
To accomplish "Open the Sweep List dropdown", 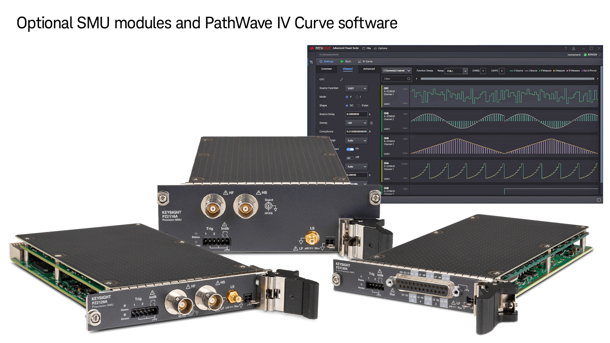I will (x=356, y=123).
